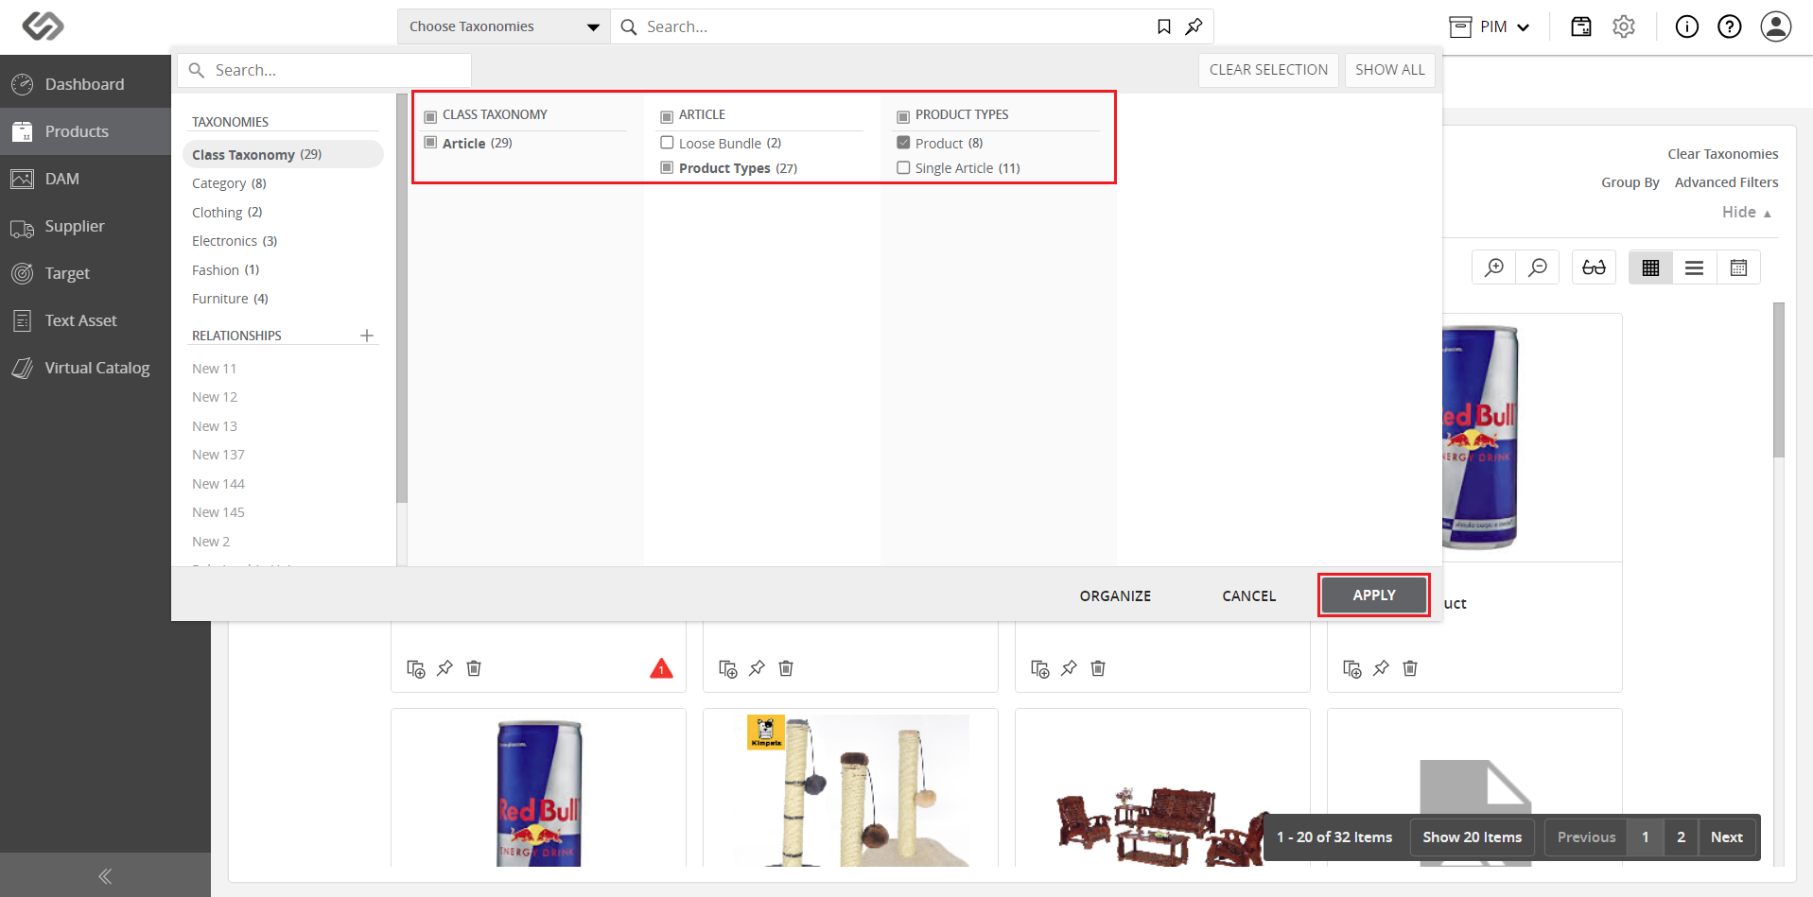Image resolution: width=1813 pixels, height=897 pixels.
Task: Click the APPLY button
Action: 1374,595
